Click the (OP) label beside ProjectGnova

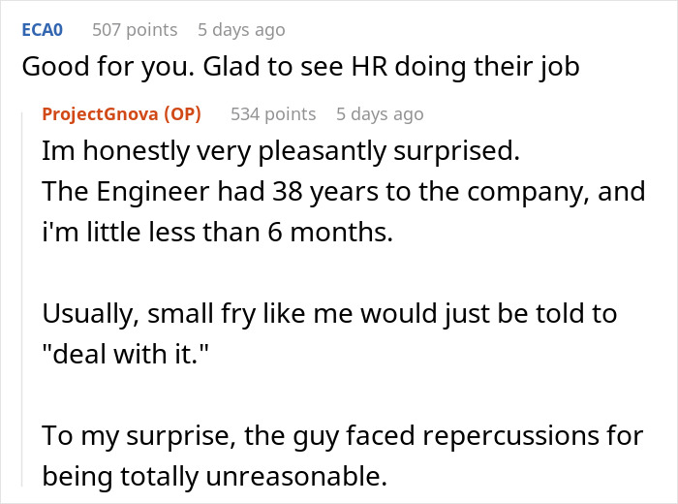point(181,114)
